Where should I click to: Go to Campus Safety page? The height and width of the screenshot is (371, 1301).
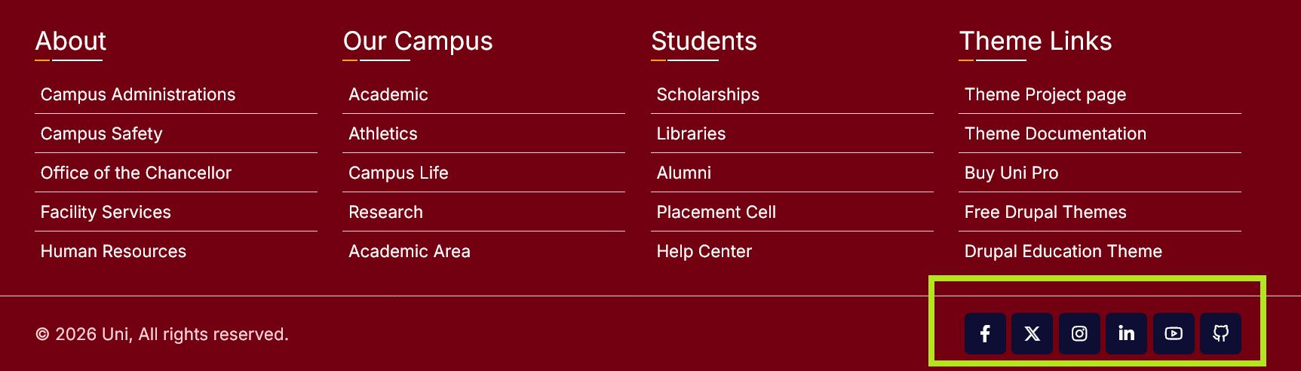click(102, 133)
